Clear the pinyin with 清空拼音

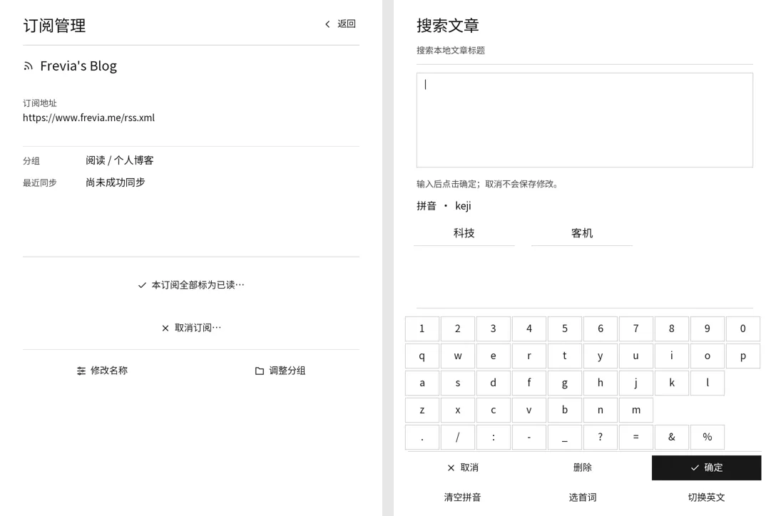coord(463,497)
